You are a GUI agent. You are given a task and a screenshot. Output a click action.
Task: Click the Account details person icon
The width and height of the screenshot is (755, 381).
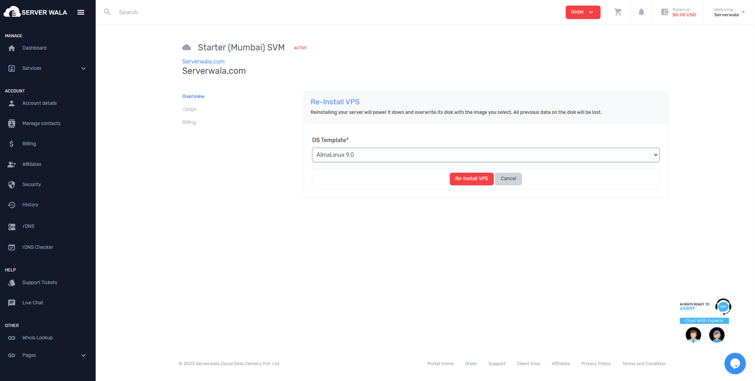(x=12, y=103)
